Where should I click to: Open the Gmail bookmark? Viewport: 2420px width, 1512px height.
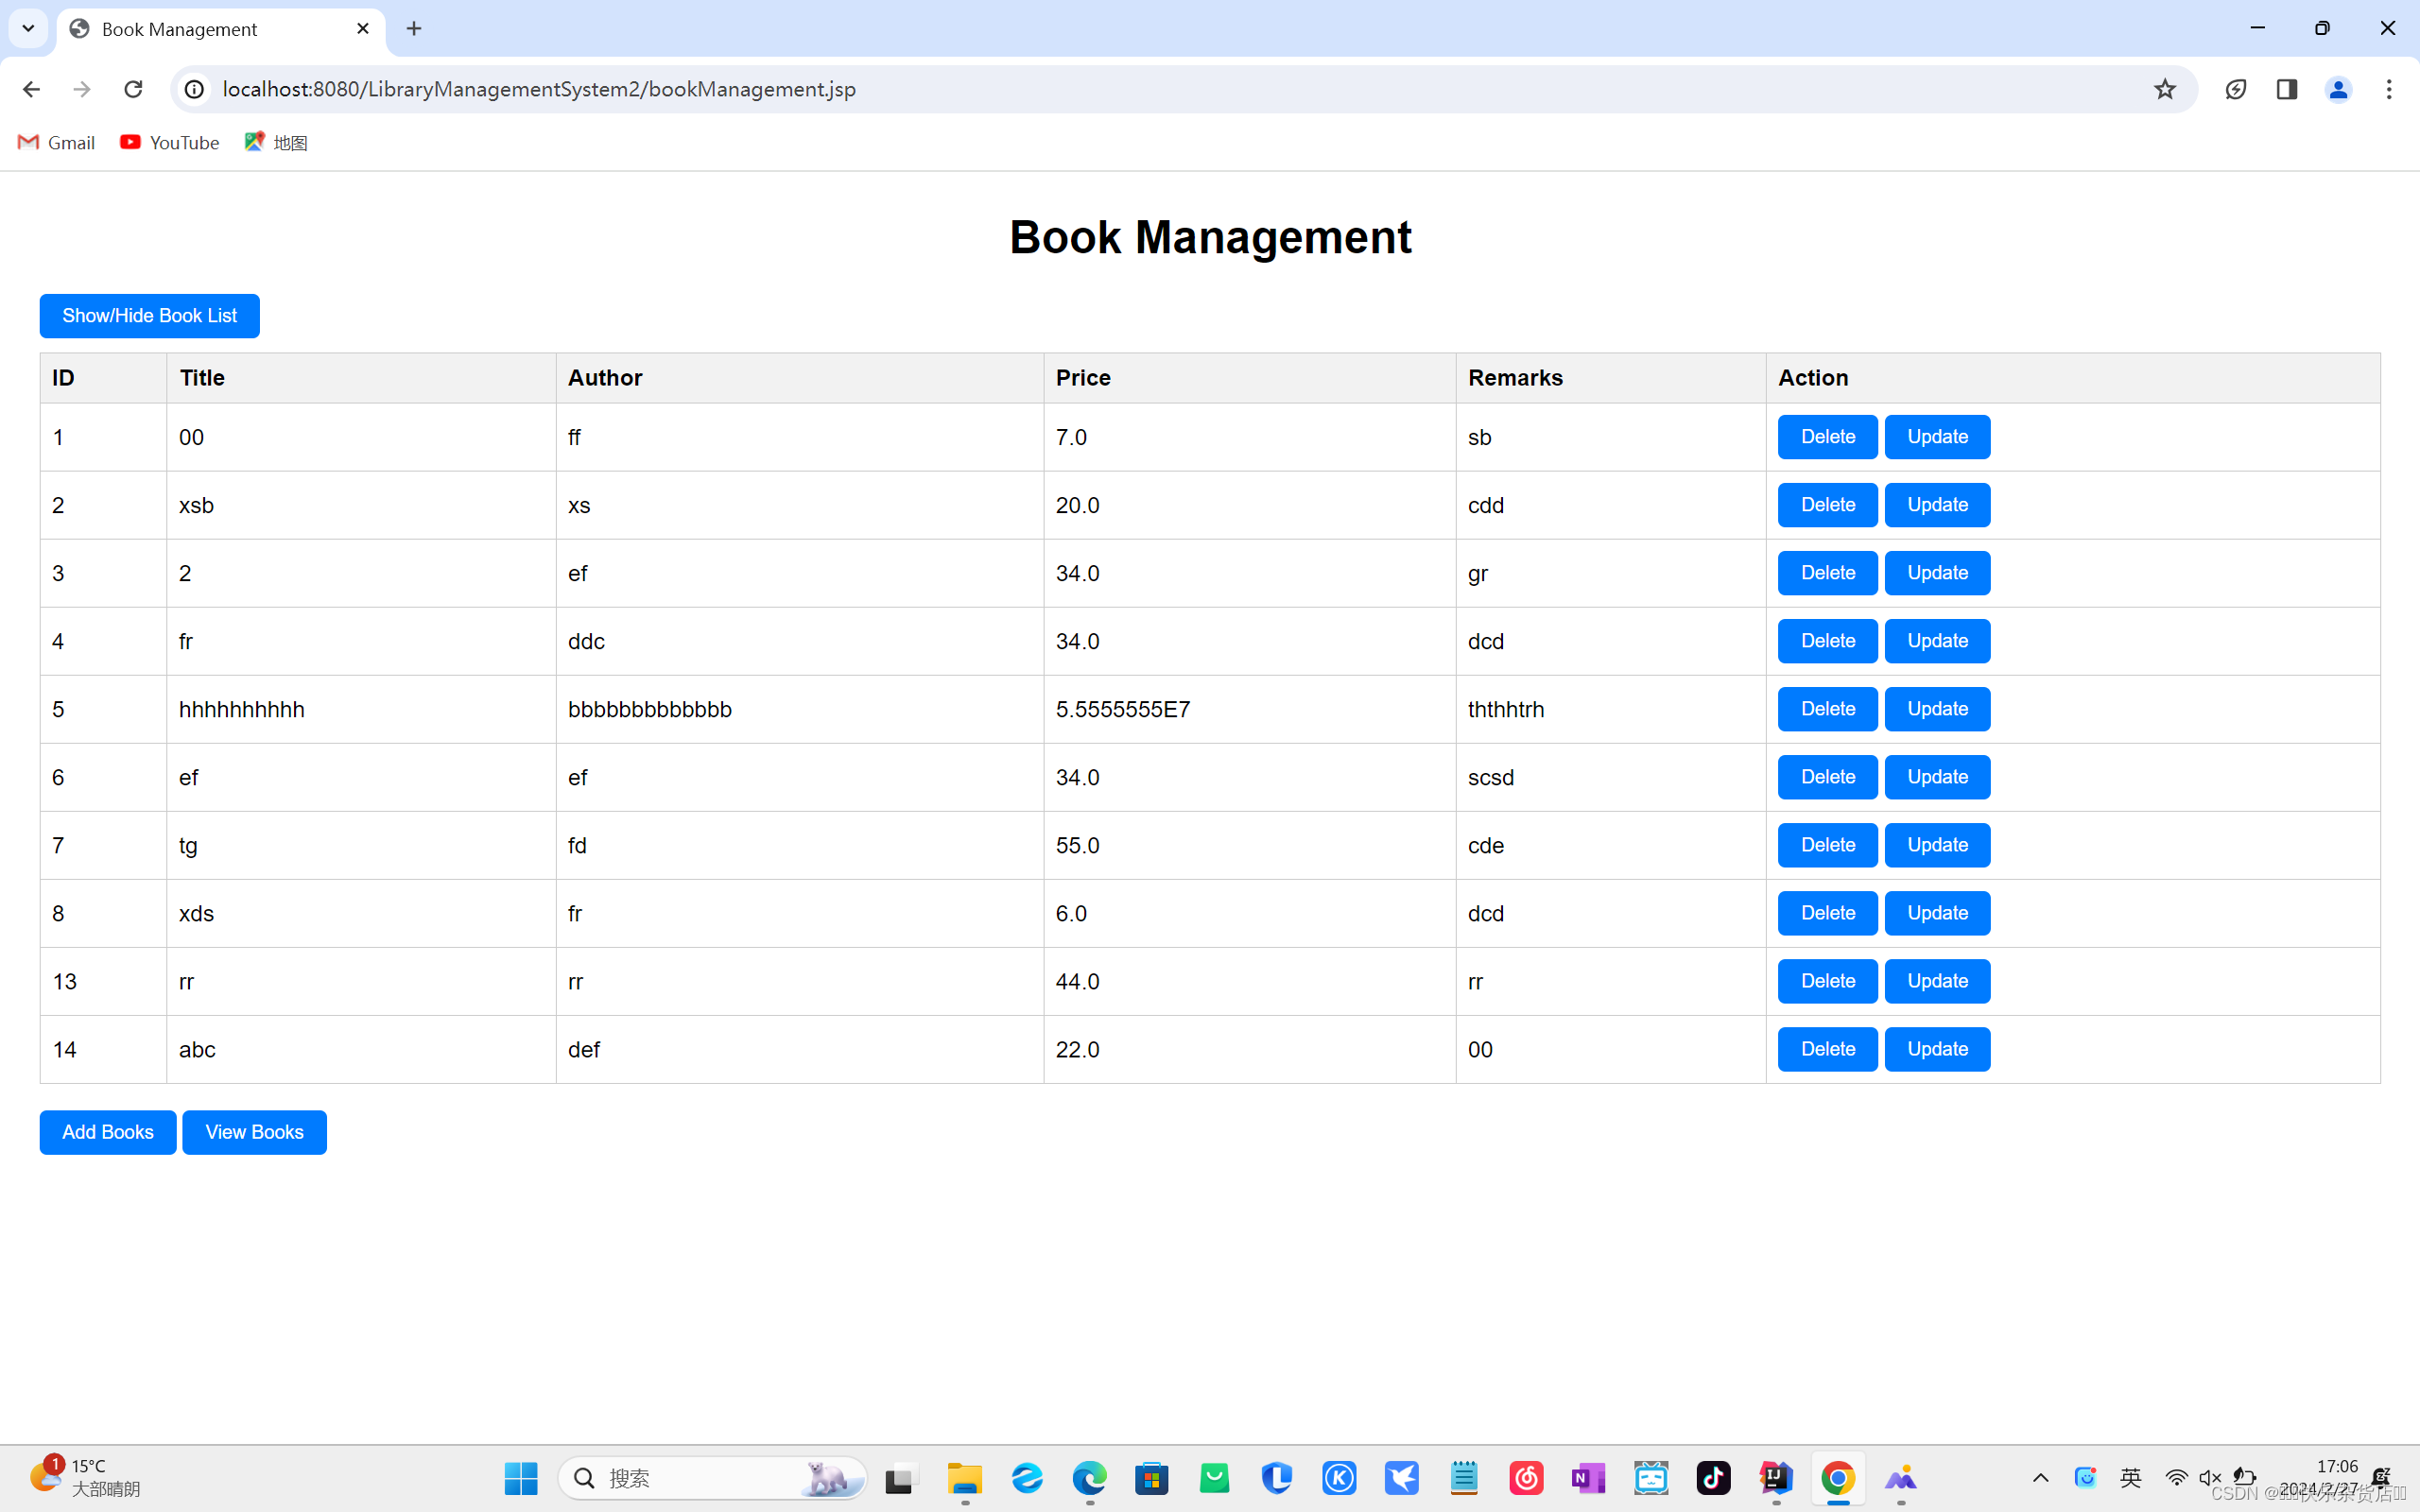[x=56, y=142]
